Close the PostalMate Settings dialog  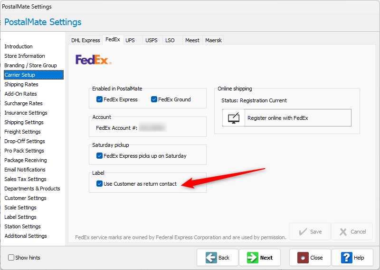[x=310, y=258]
